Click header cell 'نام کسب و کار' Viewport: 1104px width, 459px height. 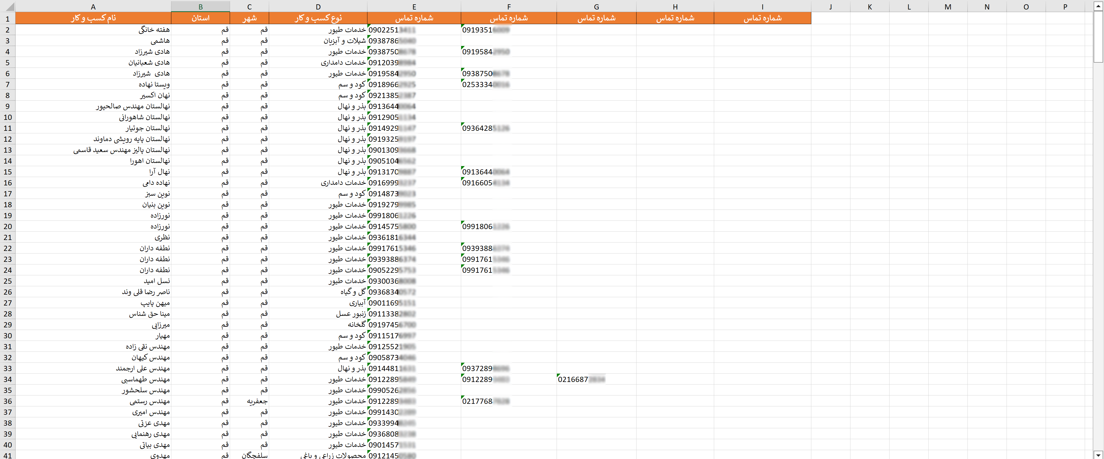pyautogui.click(x=93, y=18)
